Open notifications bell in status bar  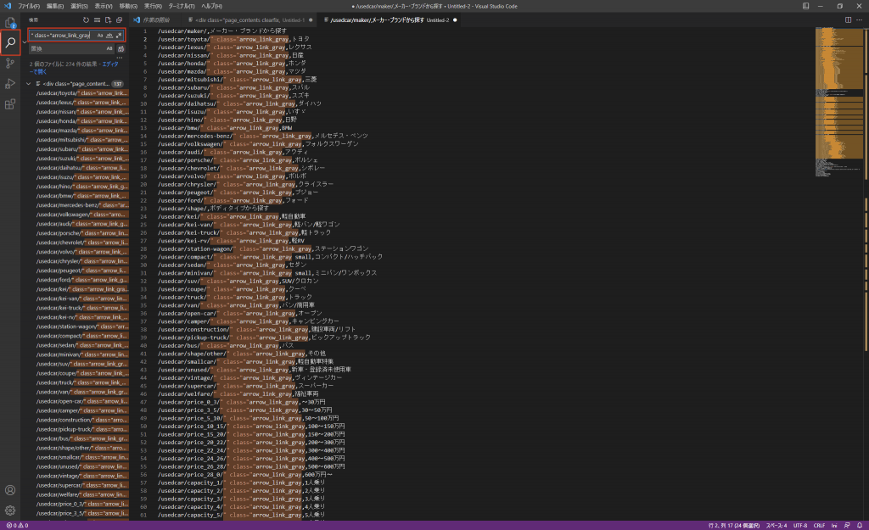pyautogui.click(x=860, y=525)
